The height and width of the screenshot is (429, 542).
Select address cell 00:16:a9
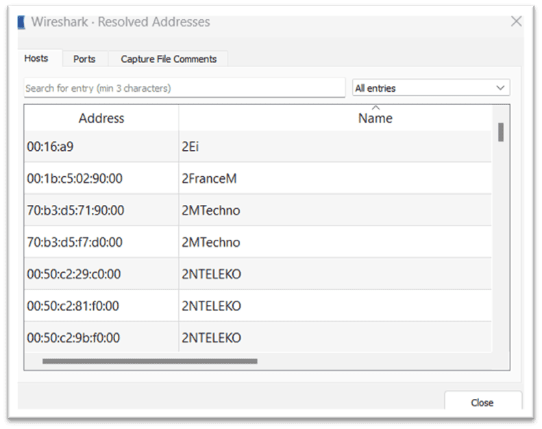click(x=101, y=147)
